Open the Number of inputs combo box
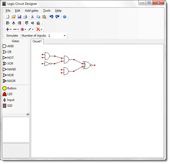The image size is (170, 164). click(x=57, y=36)
